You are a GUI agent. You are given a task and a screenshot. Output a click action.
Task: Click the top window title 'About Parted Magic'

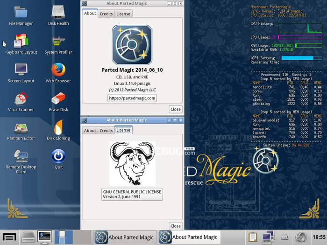click(127, 3)
